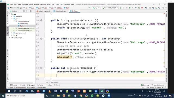Screen dimensions: 174x98
Task: Open the File menu
Action: (11, 4)
